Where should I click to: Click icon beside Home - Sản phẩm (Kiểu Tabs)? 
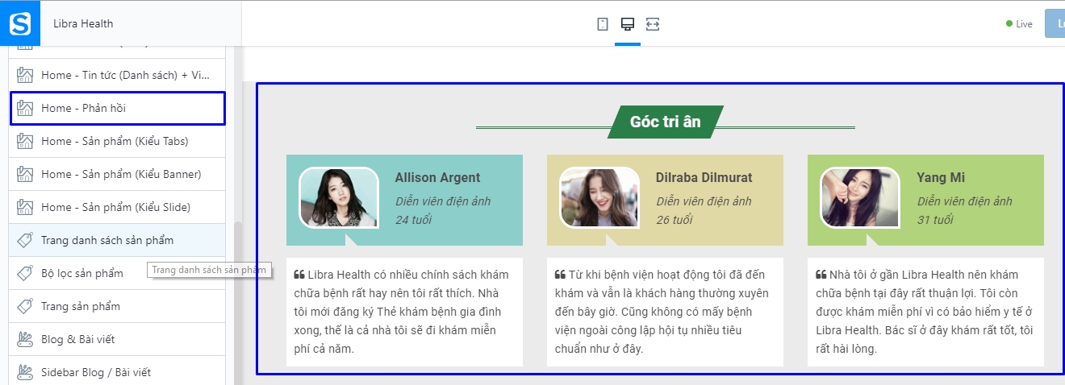[x=25, y=141]
